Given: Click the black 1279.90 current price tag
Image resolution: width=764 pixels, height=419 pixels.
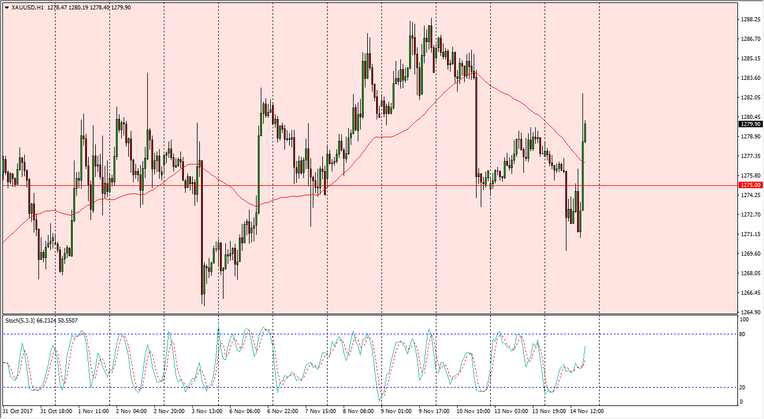Looking at the screenshot, I should click(x=750, y=124).
